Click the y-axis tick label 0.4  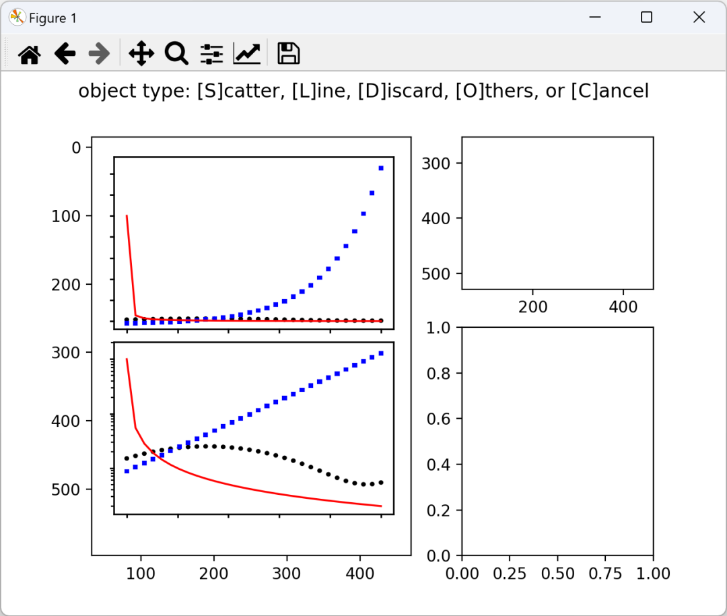point(439,465)
